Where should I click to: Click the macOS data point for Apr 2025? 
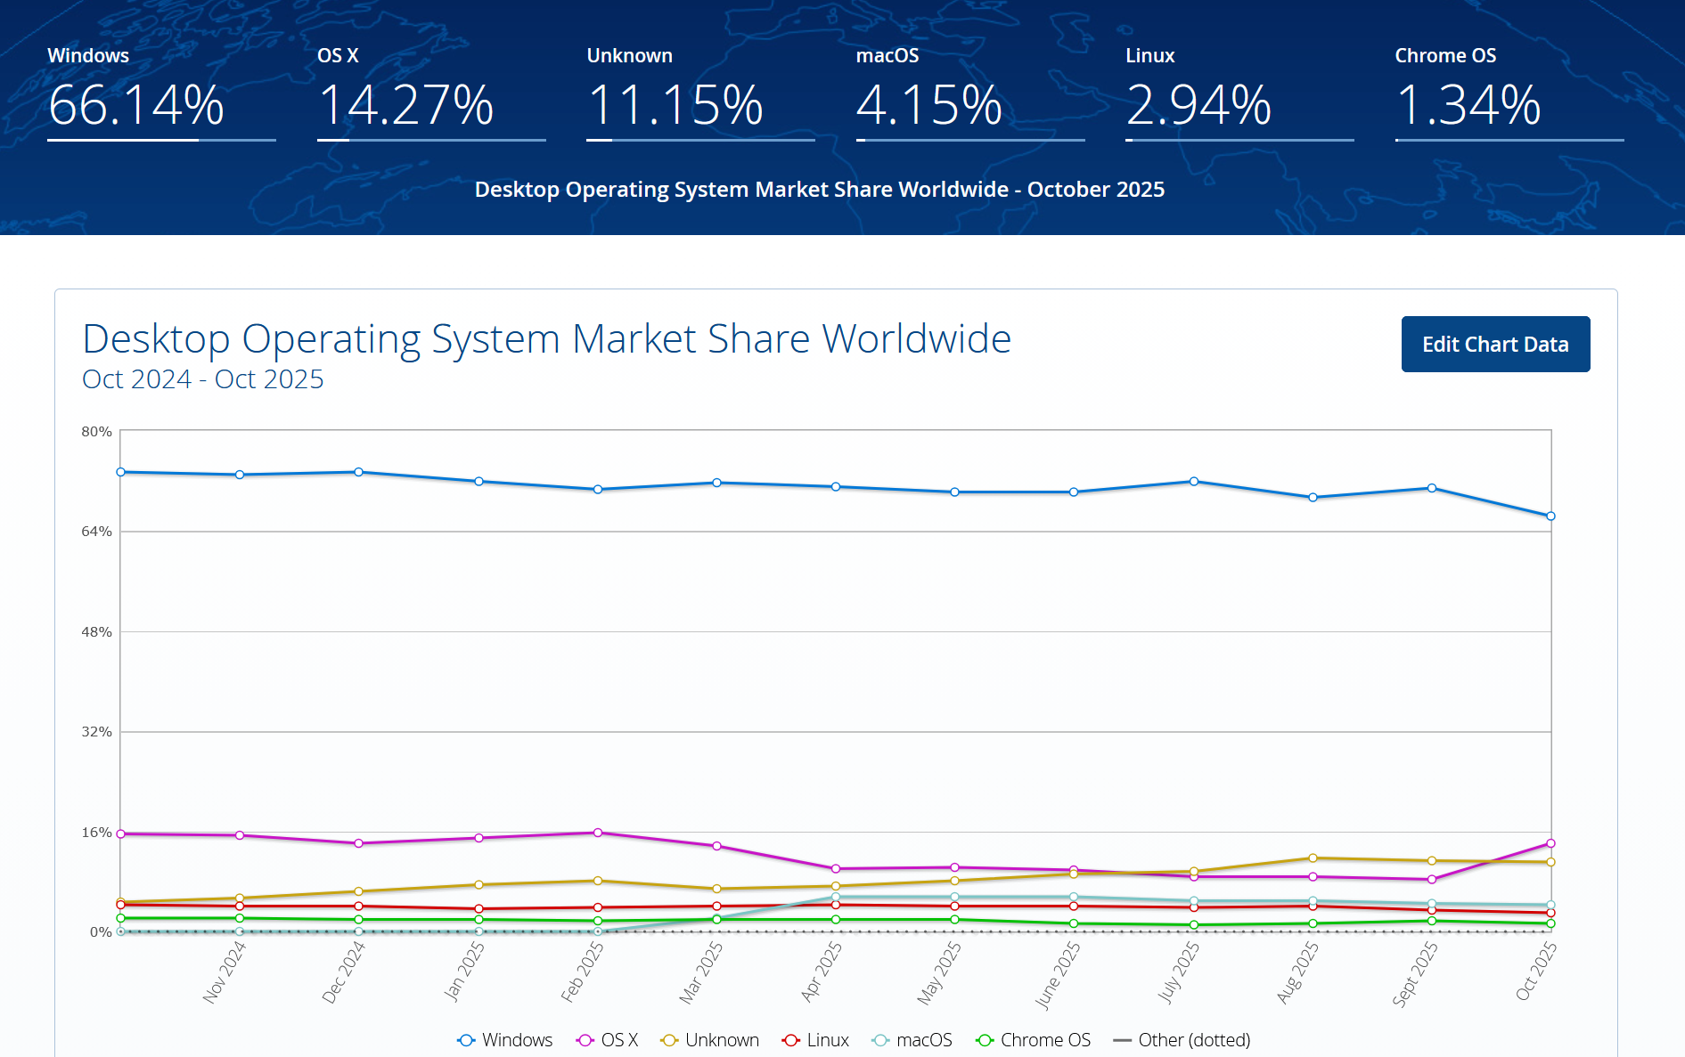click(x=836, y=898)
